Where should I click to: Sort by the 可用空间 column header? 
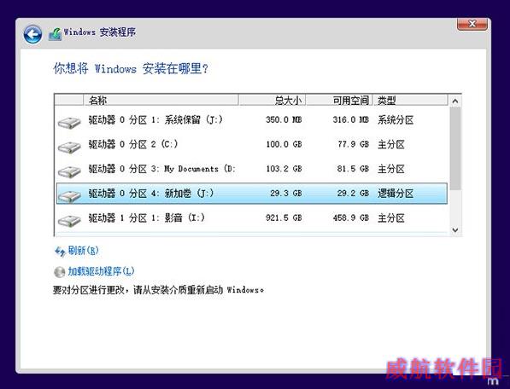[339, 101]
